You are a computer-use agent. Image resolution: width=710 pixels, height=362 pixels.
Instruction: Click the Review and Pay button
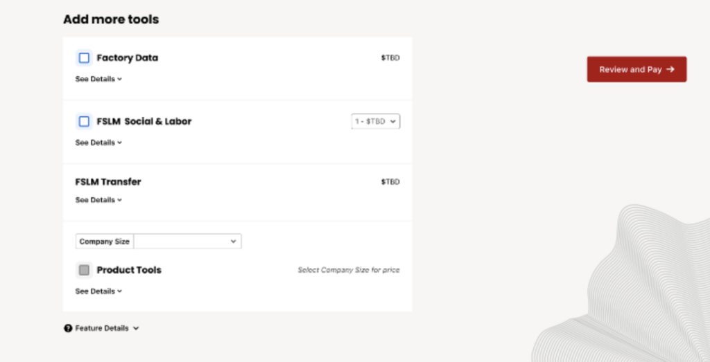[x=637, y=70]
